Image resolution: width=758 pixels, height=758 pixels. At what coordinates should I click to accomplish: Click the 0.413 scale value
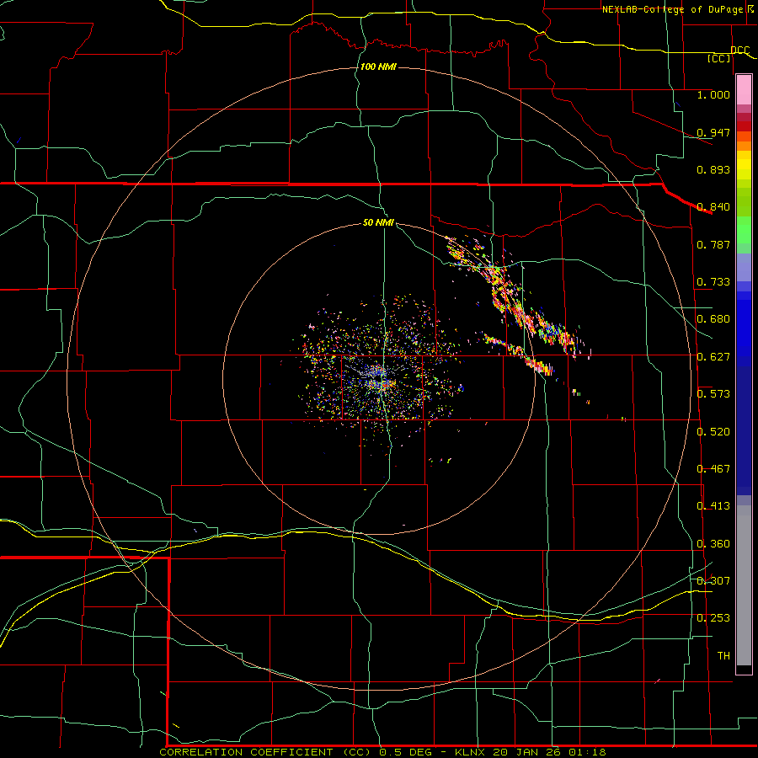point(713,506)
